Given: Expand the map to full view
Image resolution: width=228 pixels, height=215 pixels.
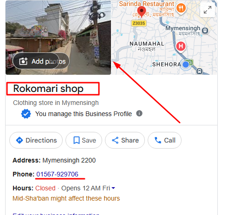Looking at the screenshot, I should click(x=208, y=10).
